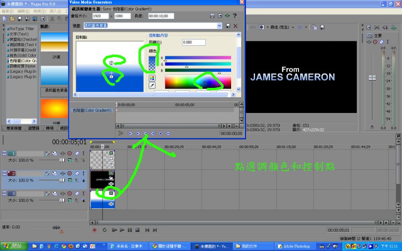Mute track 2 with its mute icon

[x=77, y=173]
